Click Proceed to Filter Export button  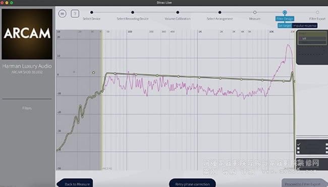303,183
